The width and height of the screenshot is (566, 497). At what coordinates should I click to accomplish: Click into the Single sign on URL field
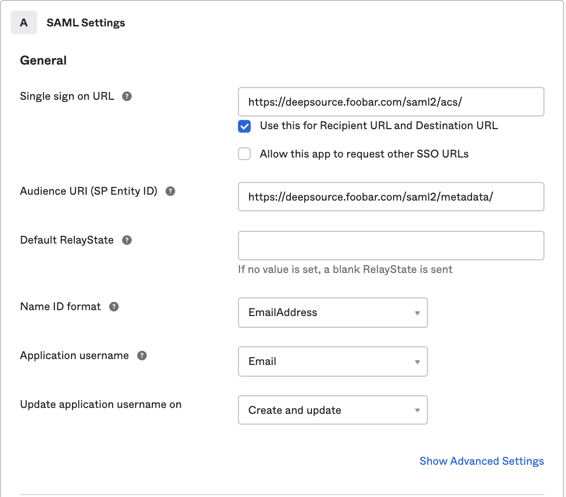click(x=391, y=102)
